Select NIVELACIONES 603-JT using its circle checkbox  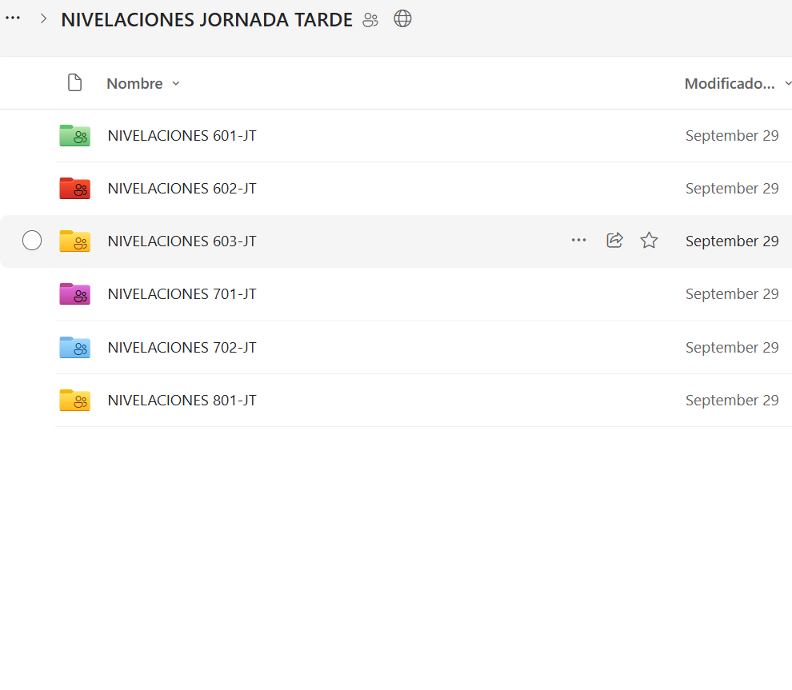point(32,241)
